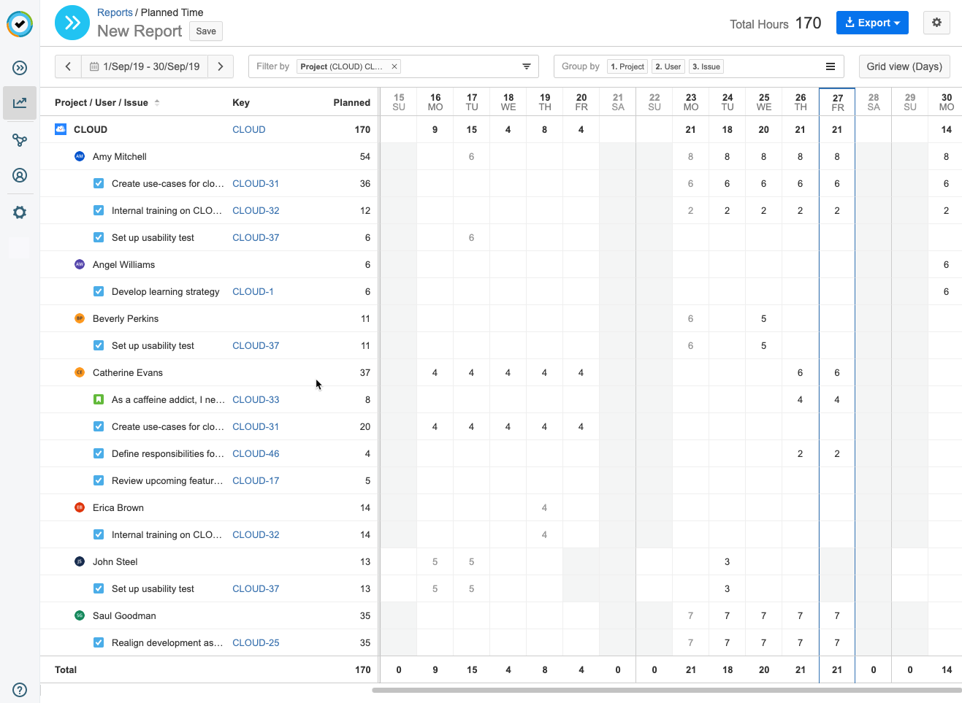Click the task checkbox icon for CLOUD-1
Screen dimensions: 962x703
99,291
